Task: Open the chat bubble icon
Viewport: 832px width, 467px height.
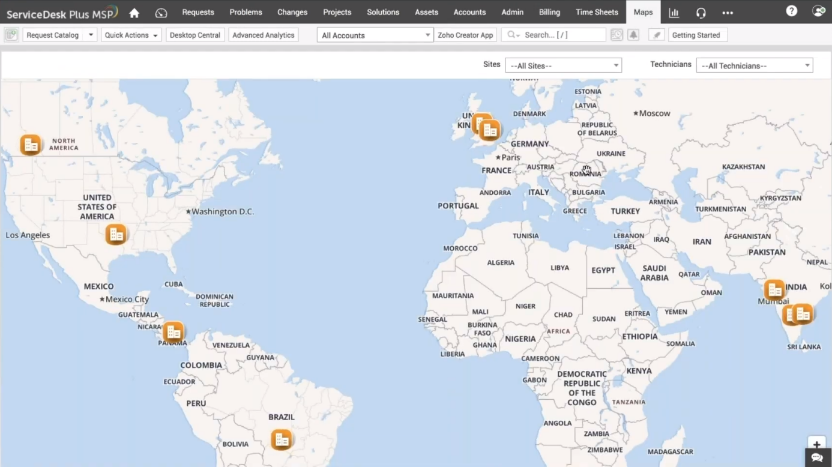Action: click(x=817, y=457)
